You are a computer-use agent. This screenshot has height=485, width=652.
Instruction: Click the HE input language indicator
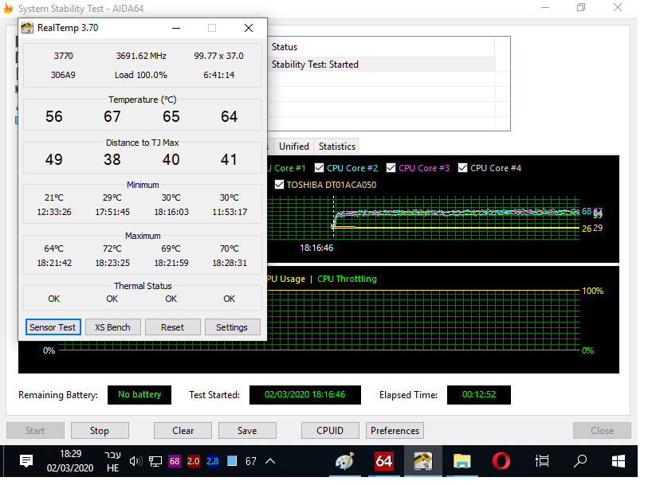(112, 468)
